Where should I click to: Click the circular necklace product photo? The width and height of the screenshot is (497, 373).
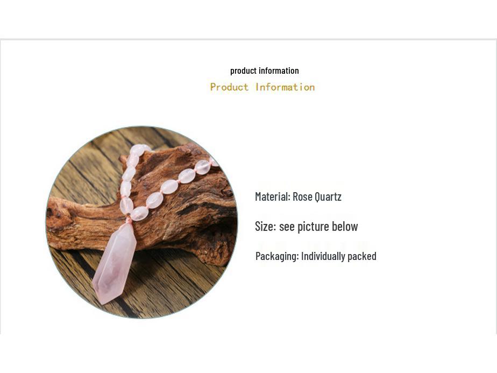coord(141,222)
